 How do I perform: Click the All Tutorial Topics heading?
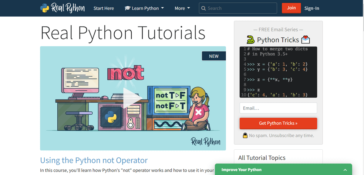pos(262,158)
